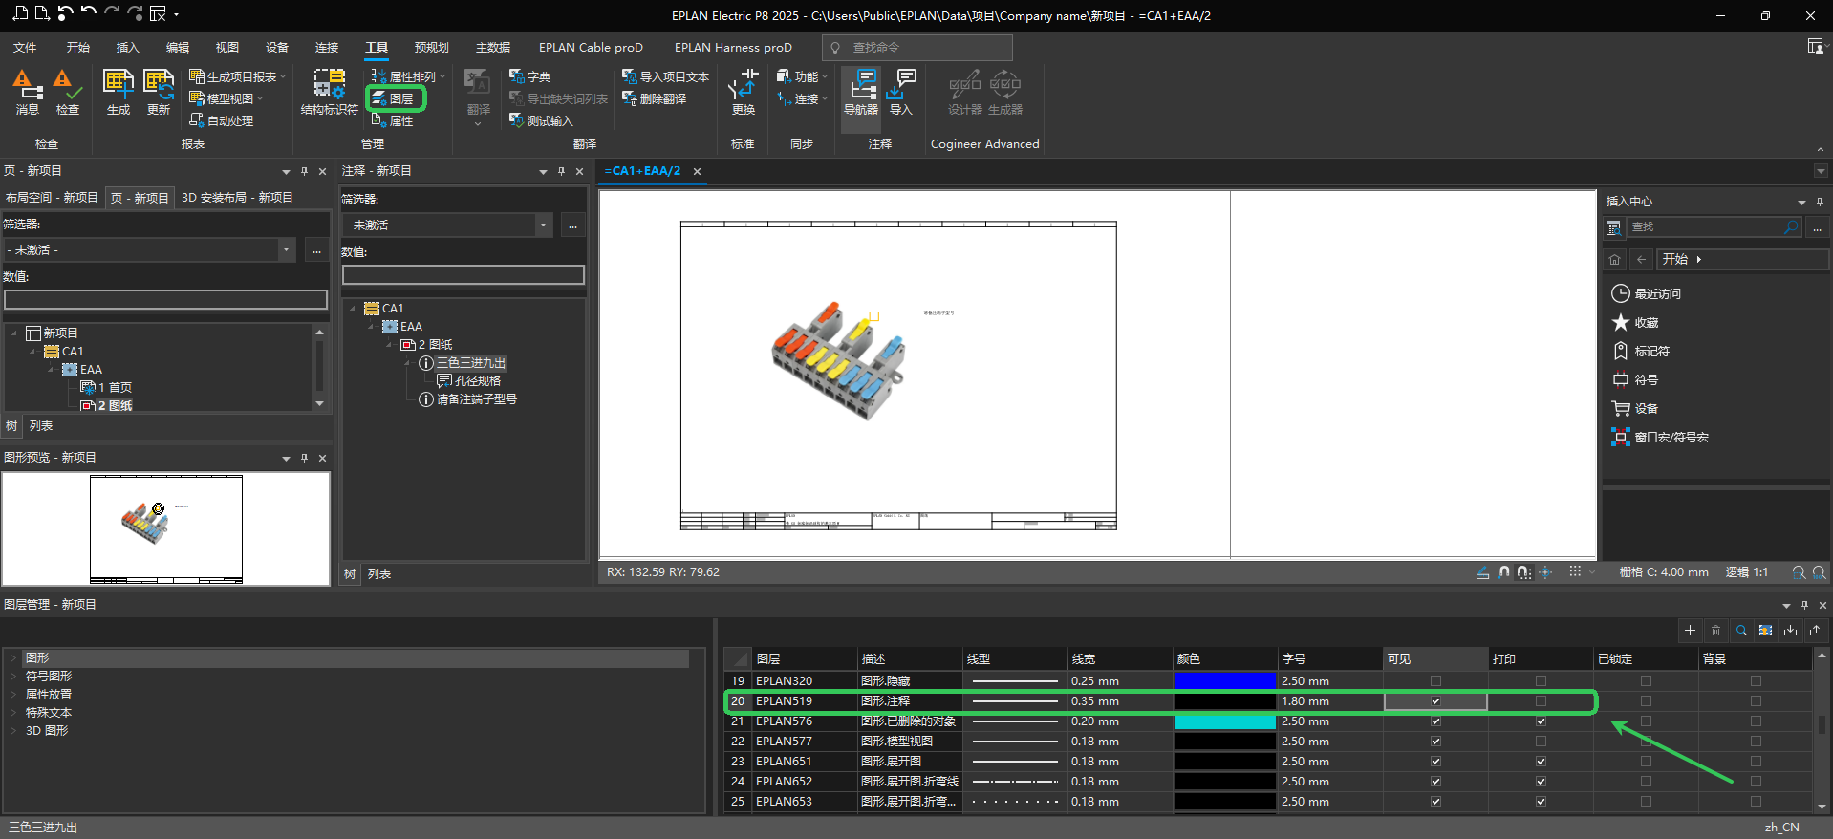Screen dimensions: 1833x839
Task: Click the layer export icon
Action: click(1816, 631)
